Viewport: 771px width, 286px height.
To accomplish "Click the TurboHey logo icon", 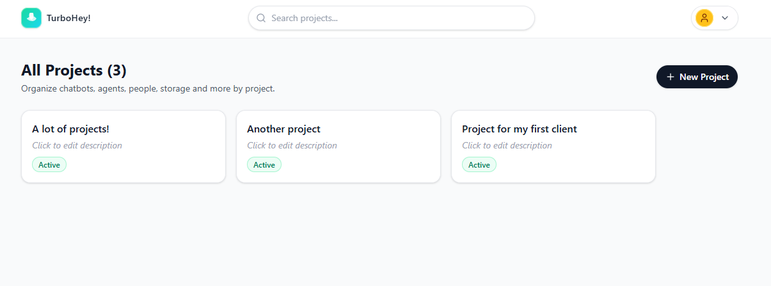I will click(x=31, y=18).
